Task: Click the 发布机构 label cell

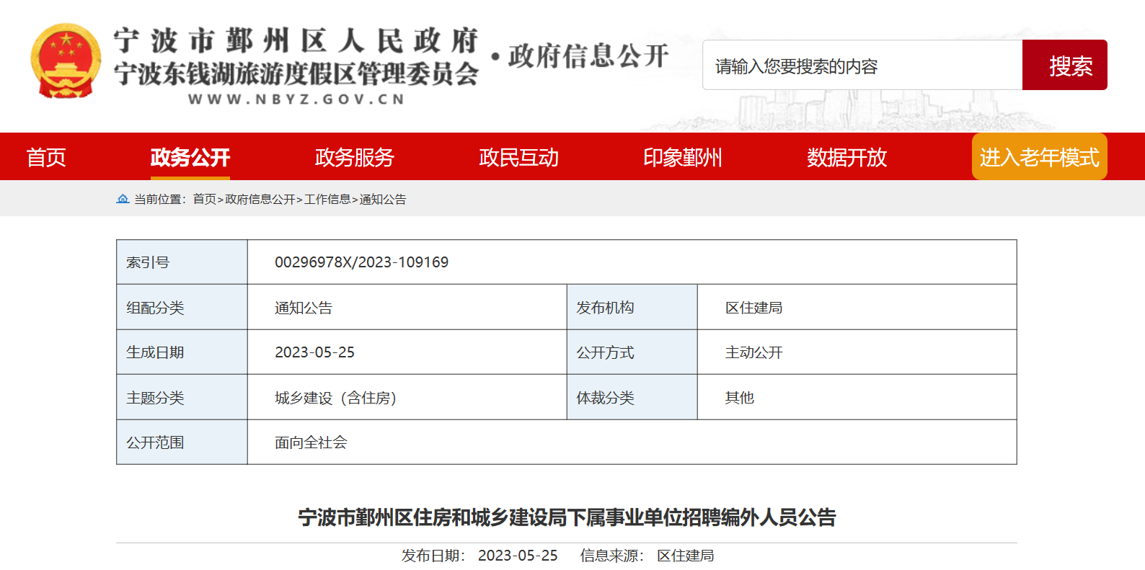Action: 632,308
